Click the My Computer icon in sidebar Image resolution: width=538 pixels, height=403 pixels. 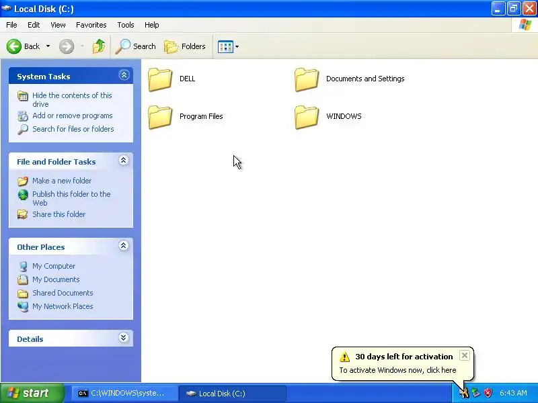pos(23,266)
